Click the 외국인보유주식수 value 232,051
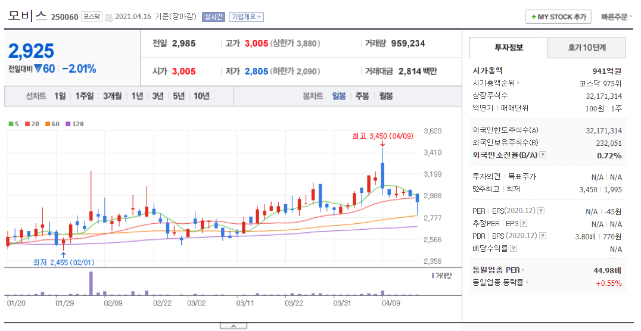Image resolution: width=641 pixels, height=331 pixels. pyautogui.click(x=609, y=143)
